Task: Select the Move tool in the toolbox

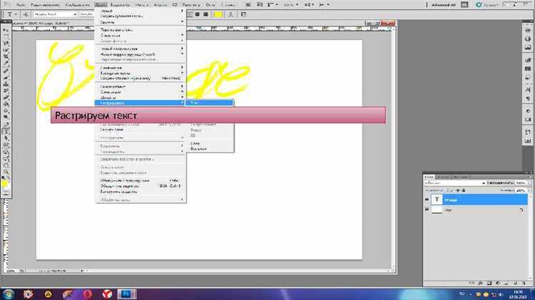Action: pyautogui.click(x=6, y=31)
